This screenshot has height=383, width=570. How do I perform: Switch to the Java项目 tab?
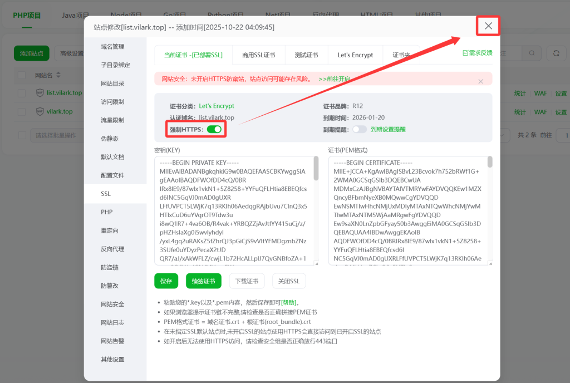[x=75, y=15]
